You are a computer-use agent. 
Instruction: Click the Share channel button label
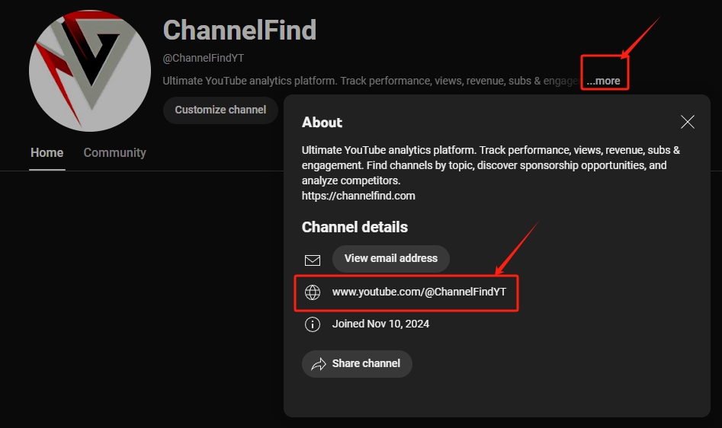pos(366,364)
